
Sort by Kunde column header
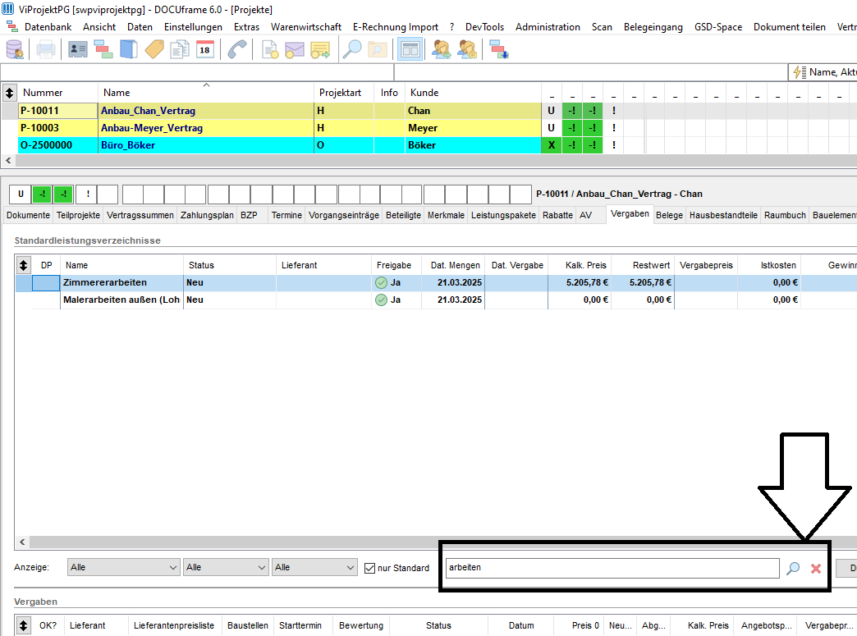pyautogui.click(x=473, y=93)
